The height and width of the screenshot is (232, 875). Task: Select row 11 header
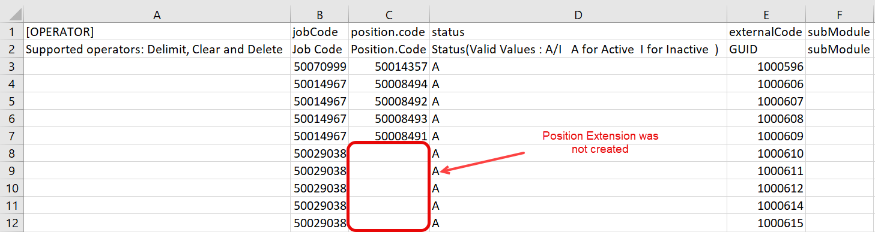pyautogui.click(x=11, y=206)
